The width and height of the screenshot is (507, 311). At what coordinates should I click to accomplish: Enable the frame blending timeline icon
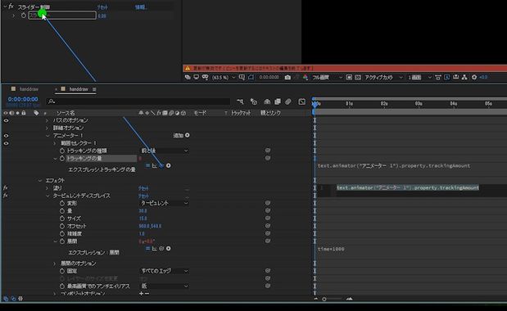[278, 101]
